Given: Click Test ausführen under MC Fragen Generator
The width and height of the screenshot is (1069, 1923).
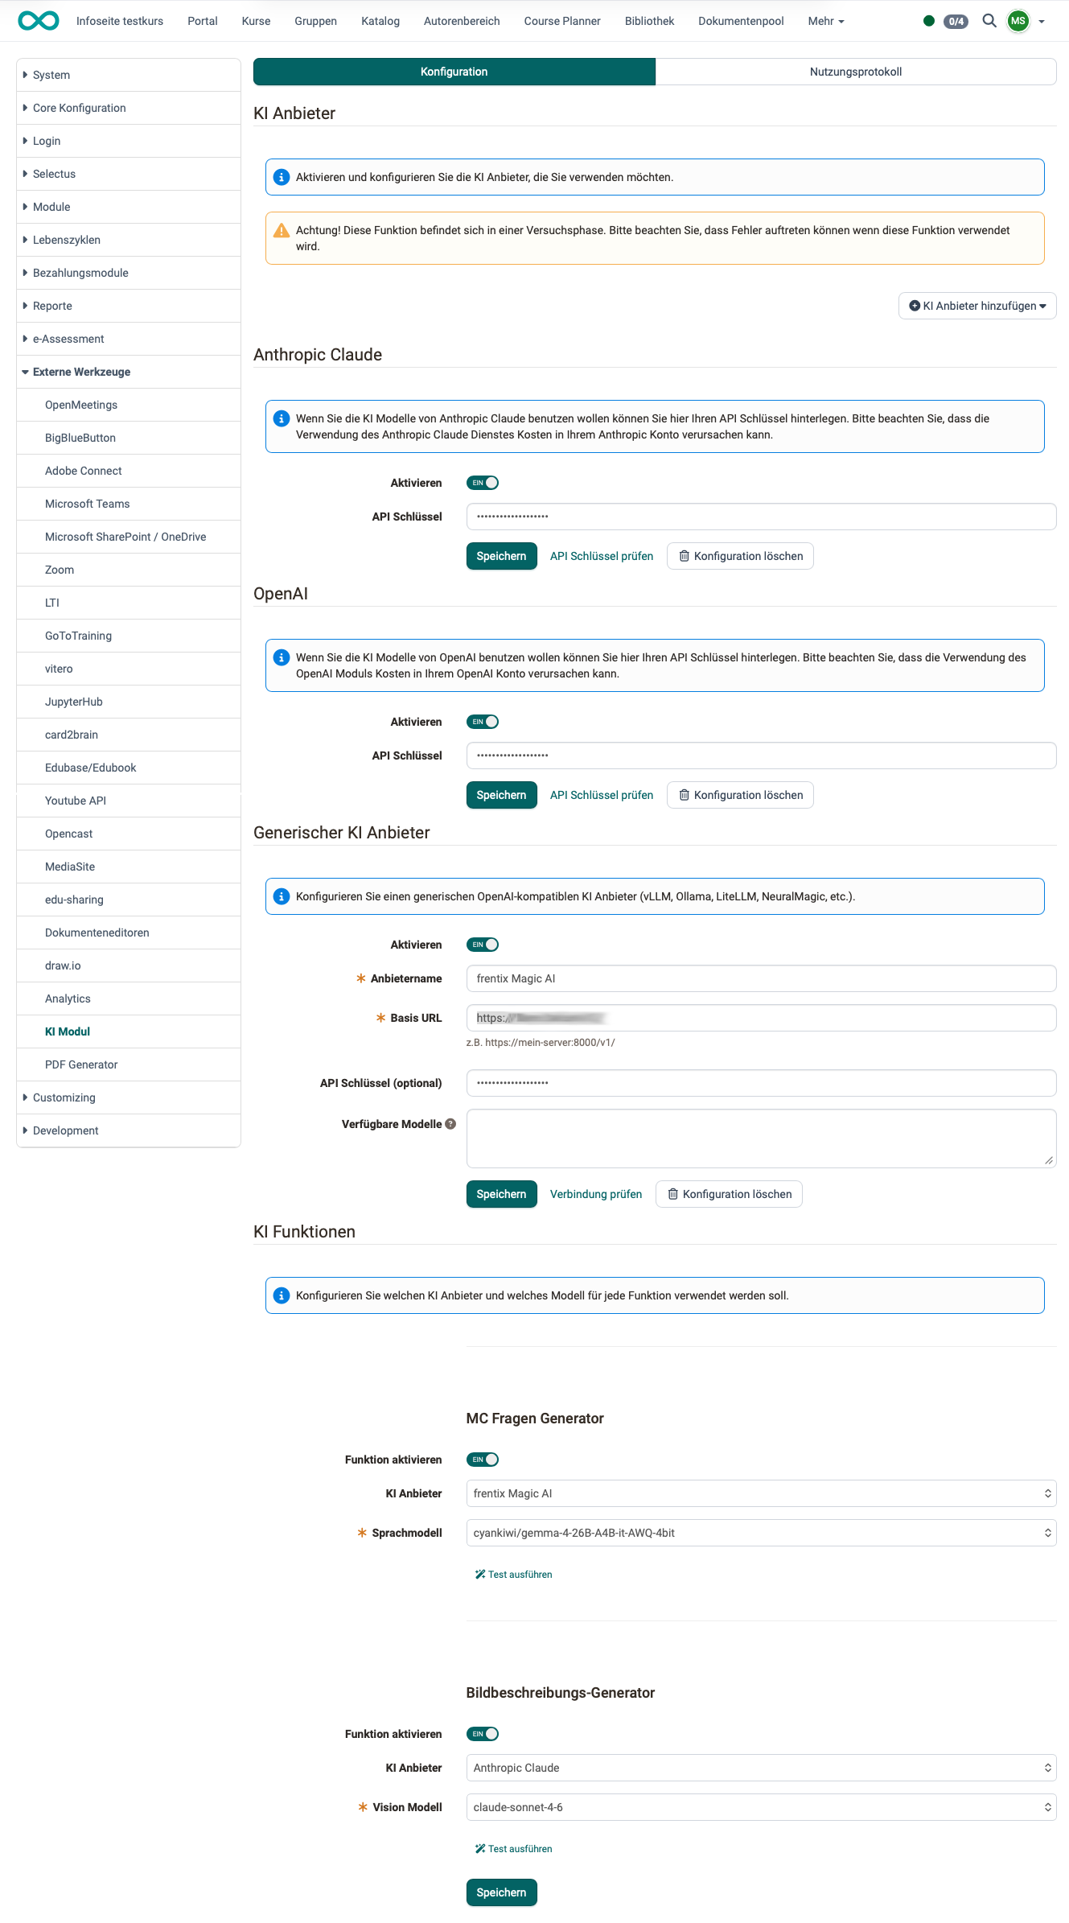Looking at the screenshot, I should pos(513,1575).
